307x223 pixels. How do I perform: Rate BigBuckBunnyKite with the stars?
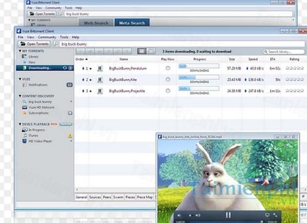[295, 79]
